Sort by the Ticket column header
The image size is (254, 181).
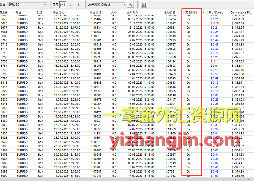click(x=3, y=12)
